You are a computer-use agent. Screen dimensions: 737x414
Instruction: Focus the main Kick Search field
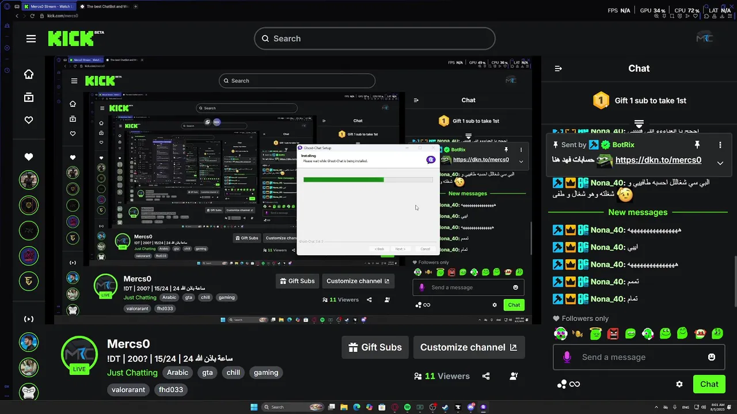pos(374,39)
